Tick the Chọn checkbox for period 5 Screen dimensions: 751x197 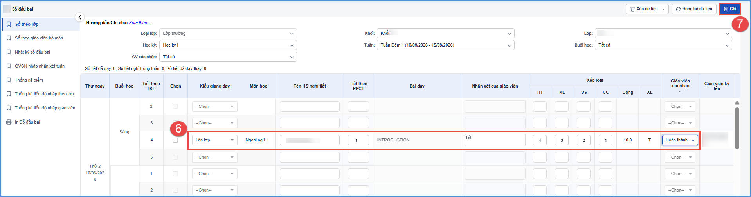click(x=175, y=157)
